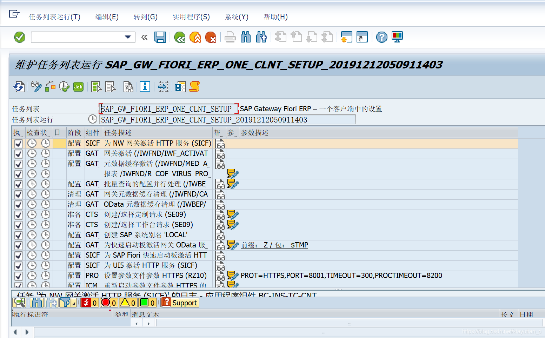Open the Information (i) icon
The width and height of the screenshot is (545, 338).
point(145,87)
